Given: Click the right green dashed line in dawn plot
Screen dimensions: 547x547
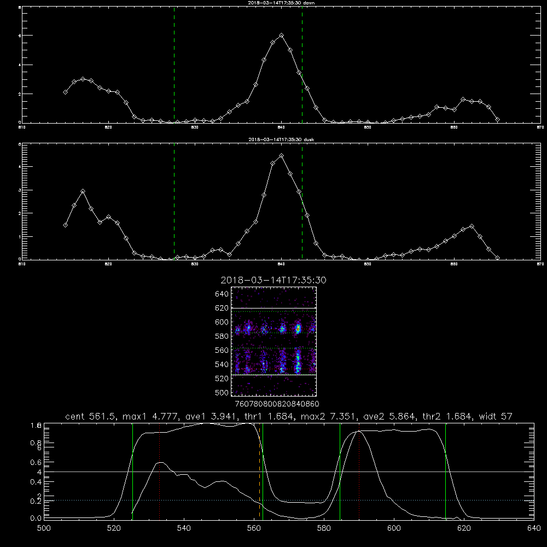Looking at the screenshot, I should pyautogui.click(x=302, y=65).
